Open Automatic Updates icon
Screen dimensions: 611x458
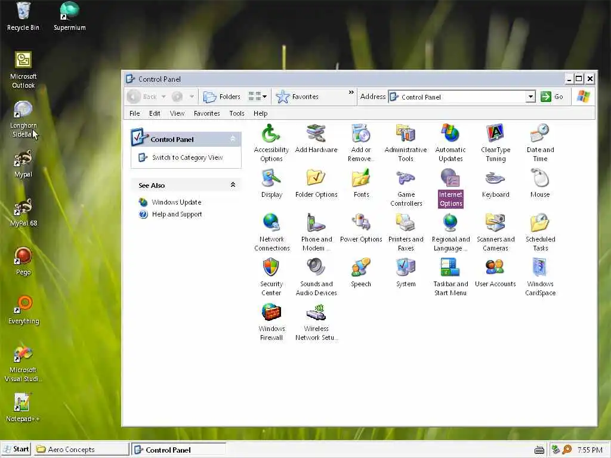(450, 143)
